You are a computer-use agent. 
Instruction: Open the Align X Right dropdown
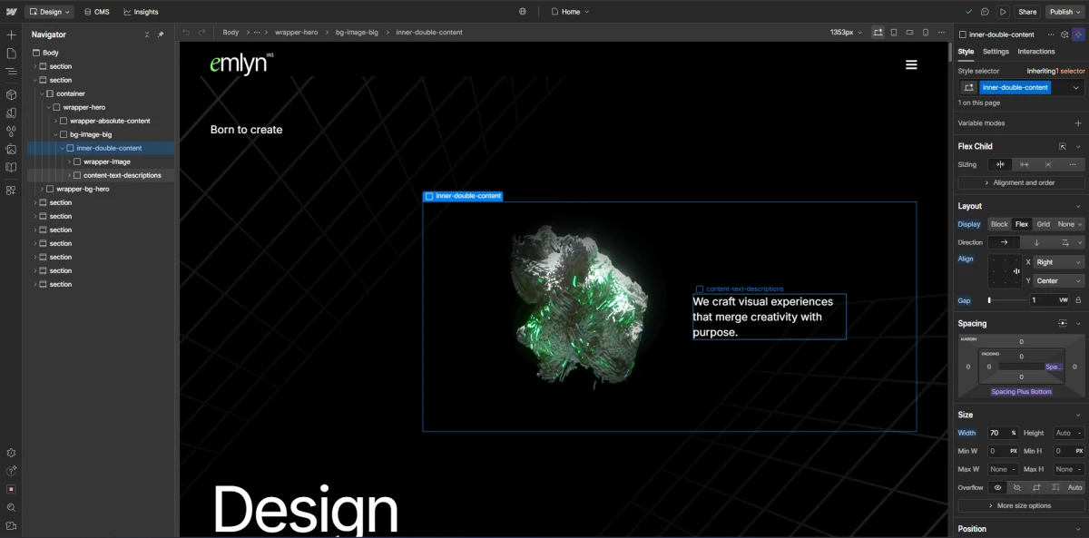pos(1059,262)
